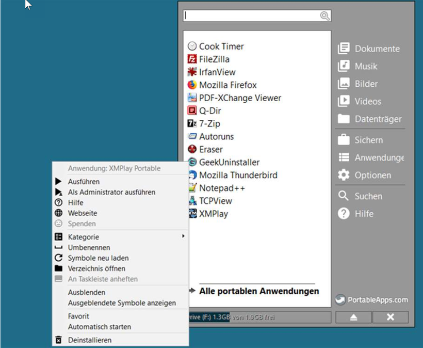Click the Sichern briefcase icon
Screen dimensions: 423x348
[x=344, y=139]
